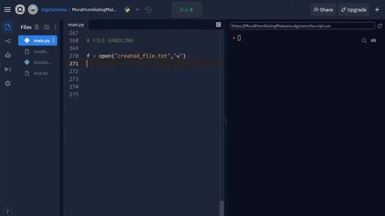Click the open("created_file.txt") code line

click(136, 56)
